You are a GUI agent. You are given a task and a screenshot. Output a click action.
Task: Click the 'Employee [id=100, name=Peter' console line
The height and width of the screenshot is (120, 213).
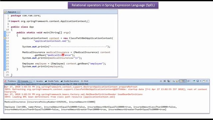[91, 107]
